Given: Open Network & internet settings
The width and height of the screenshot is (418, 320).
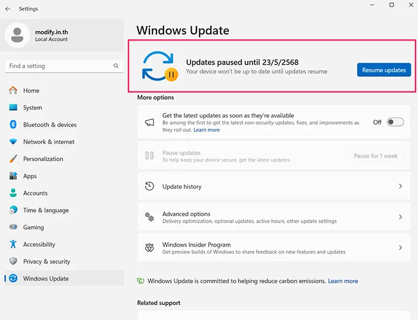Looking at the screenshot, I should [x=64, y=141].
